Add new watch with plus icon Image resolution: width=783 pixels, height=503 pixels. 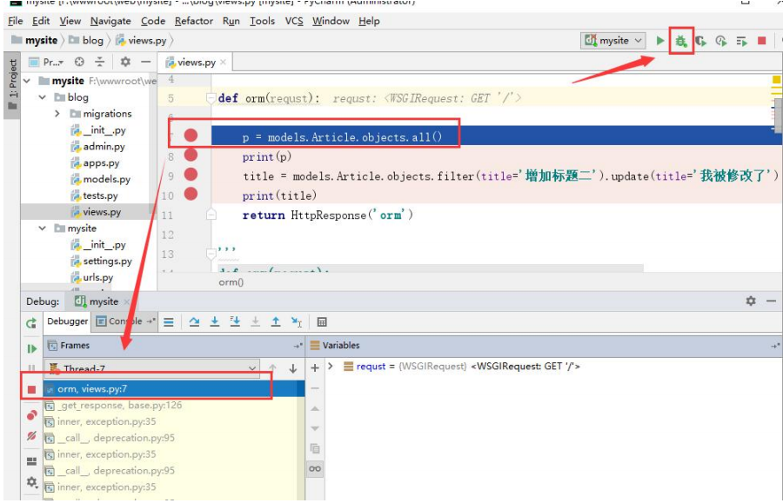[315, 367]
